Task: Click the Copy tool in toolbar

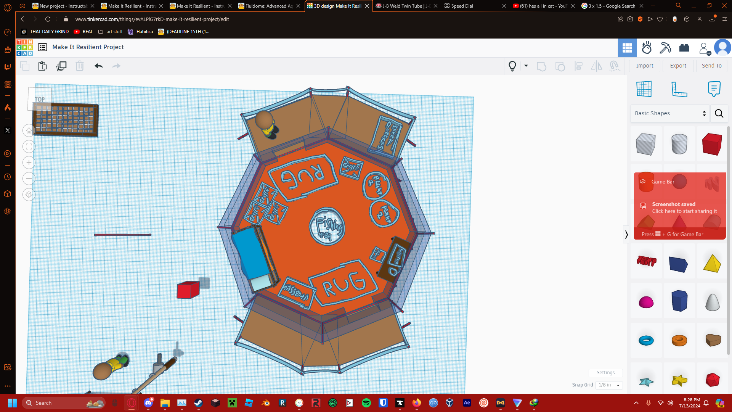Action: [x=25, y=66]
